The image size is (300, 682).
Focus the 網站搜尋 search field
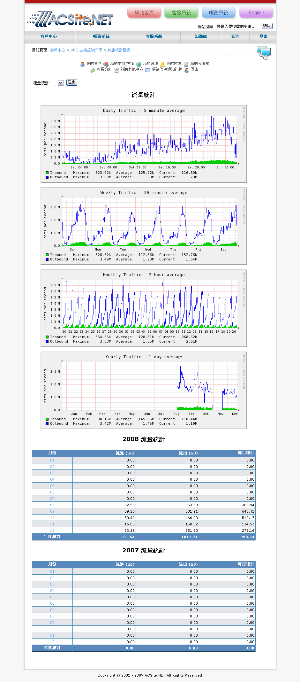click(238, 26)
